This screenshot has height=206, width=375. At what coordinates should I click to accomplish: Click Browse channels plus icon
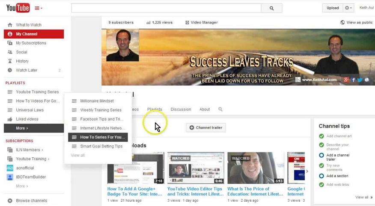[x=10, y=201]
